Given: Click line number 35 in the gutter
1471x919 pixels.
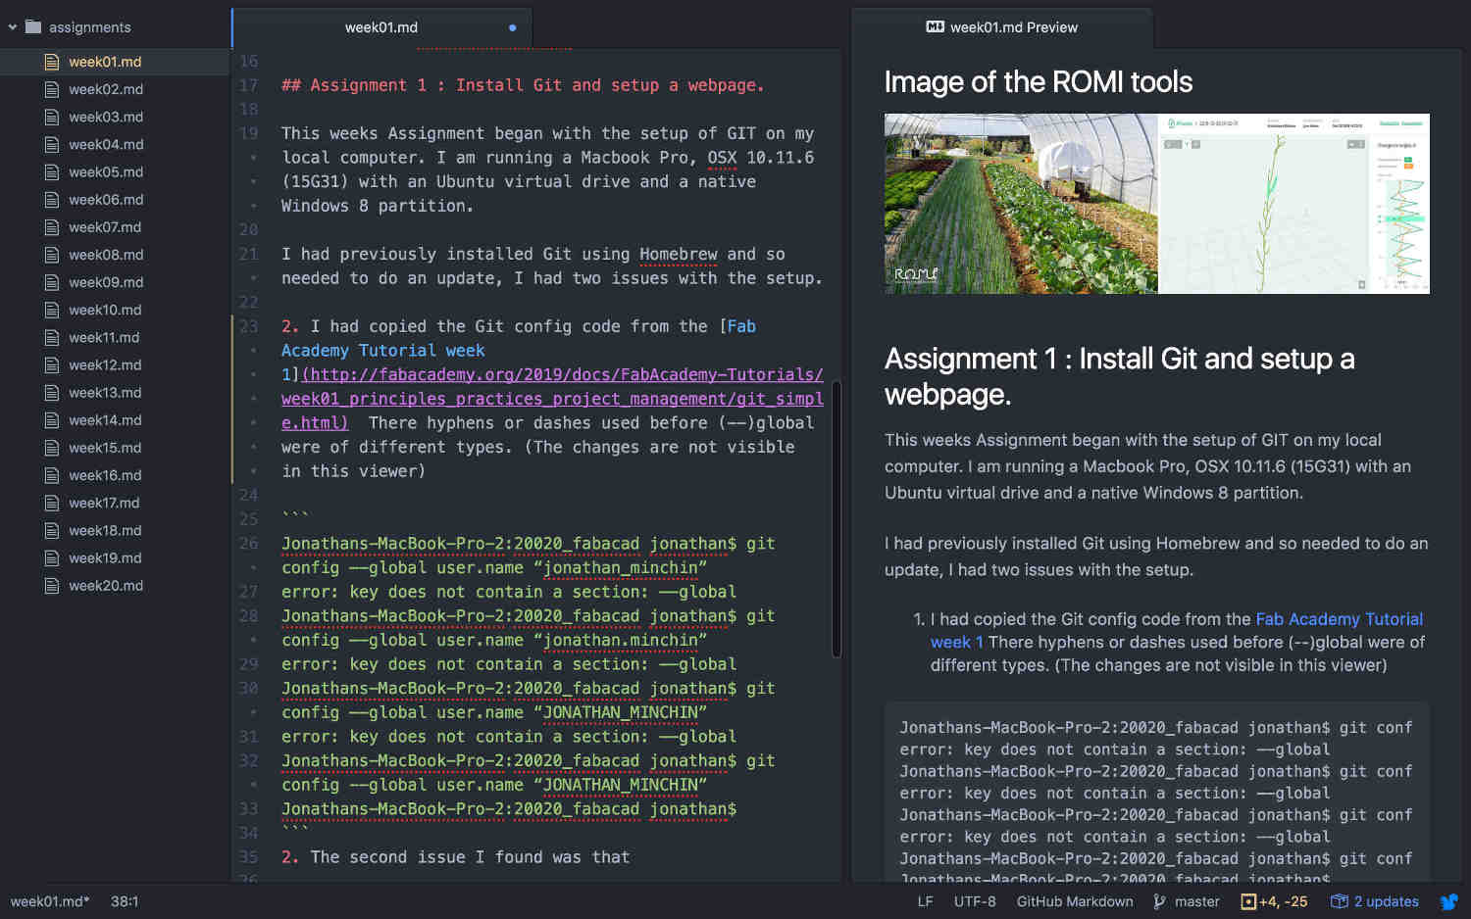Looking at the screenshot, I should 248,857.
